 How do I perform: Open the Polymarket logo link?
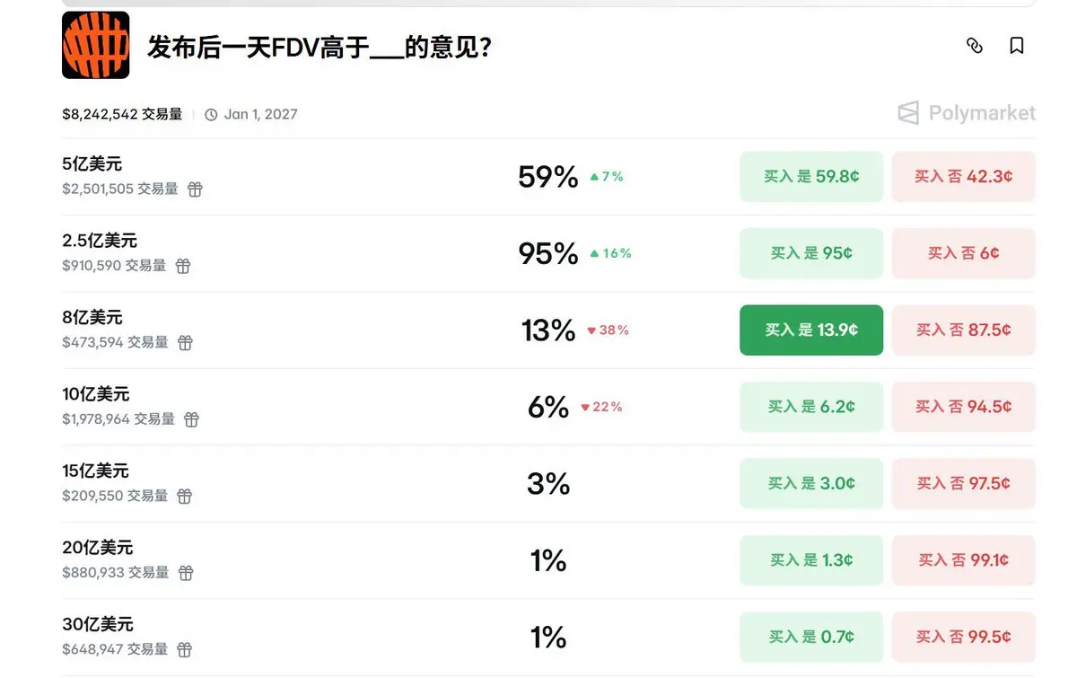(x=967, y=113)
